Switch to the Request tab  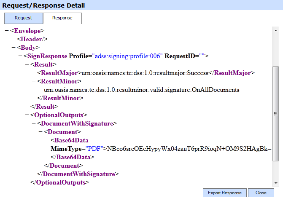[x=24, y=18]
